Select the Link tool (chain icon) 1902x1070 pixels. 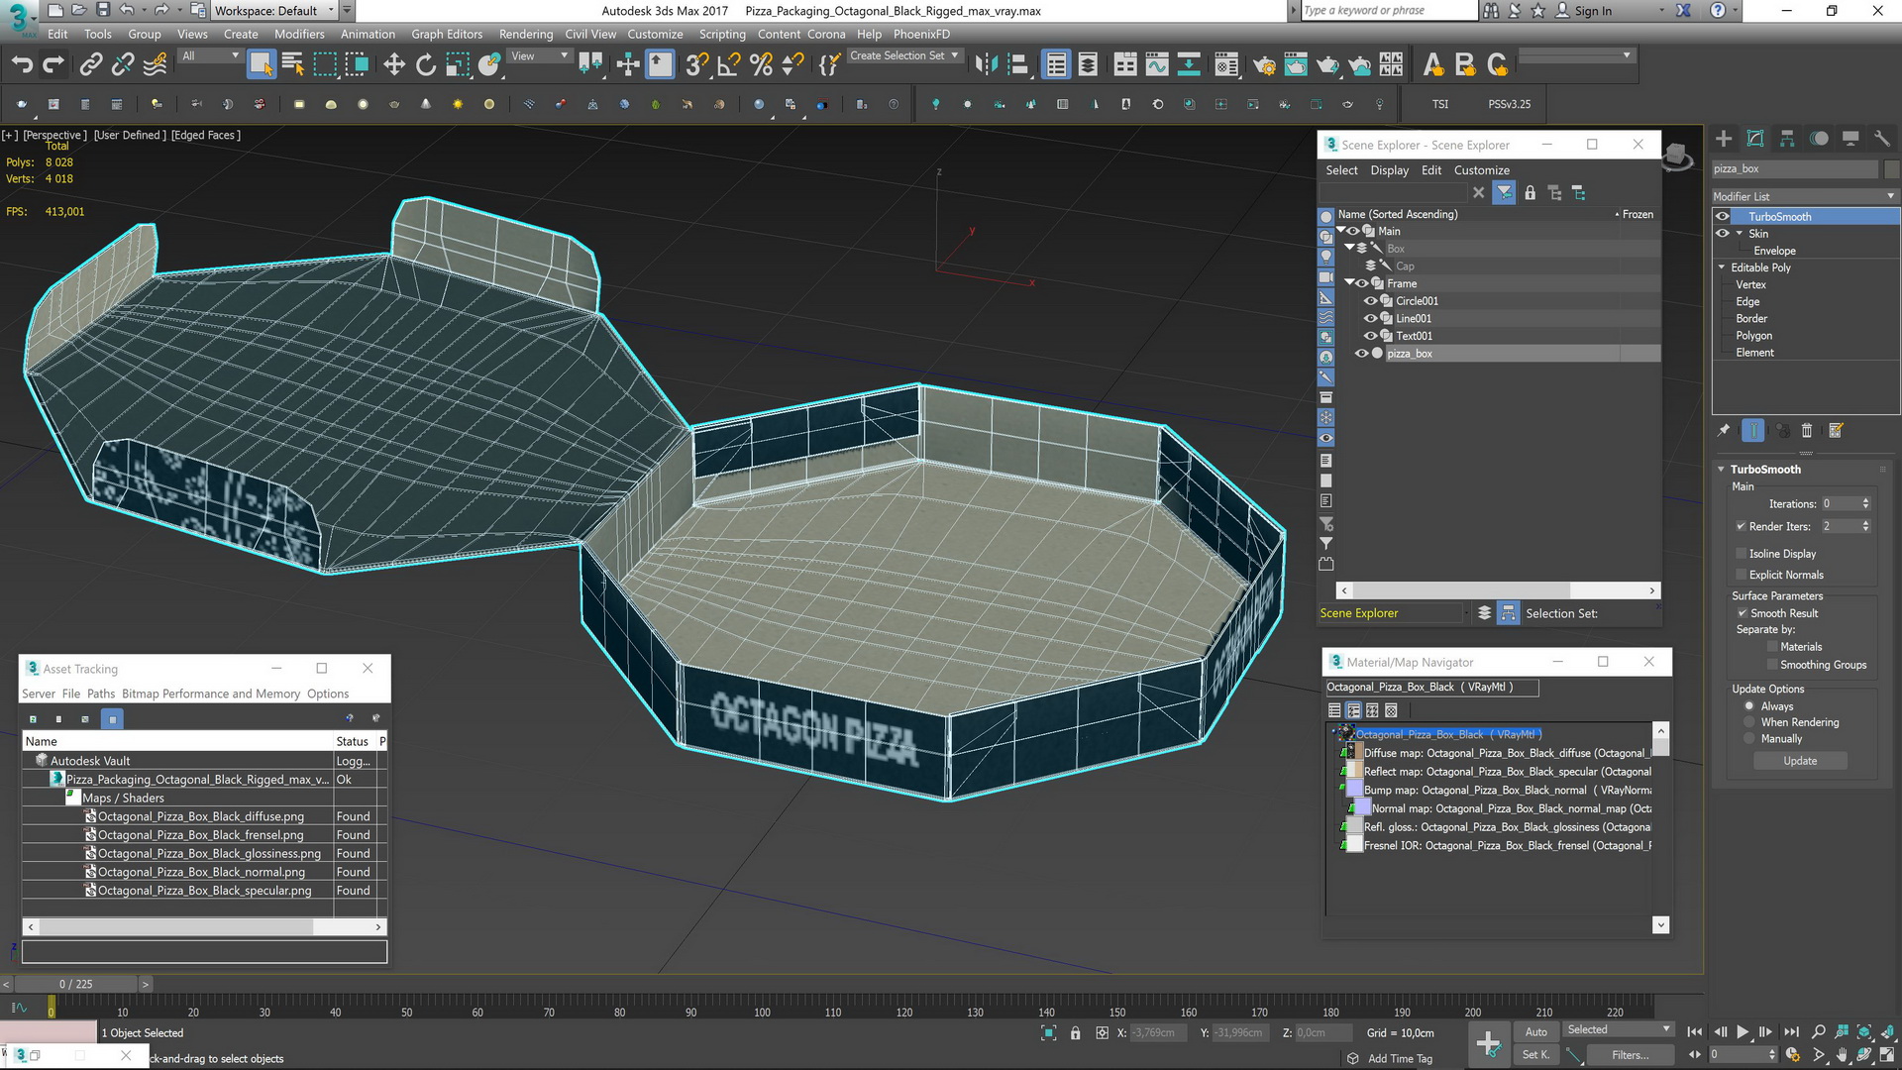(91, 65)
